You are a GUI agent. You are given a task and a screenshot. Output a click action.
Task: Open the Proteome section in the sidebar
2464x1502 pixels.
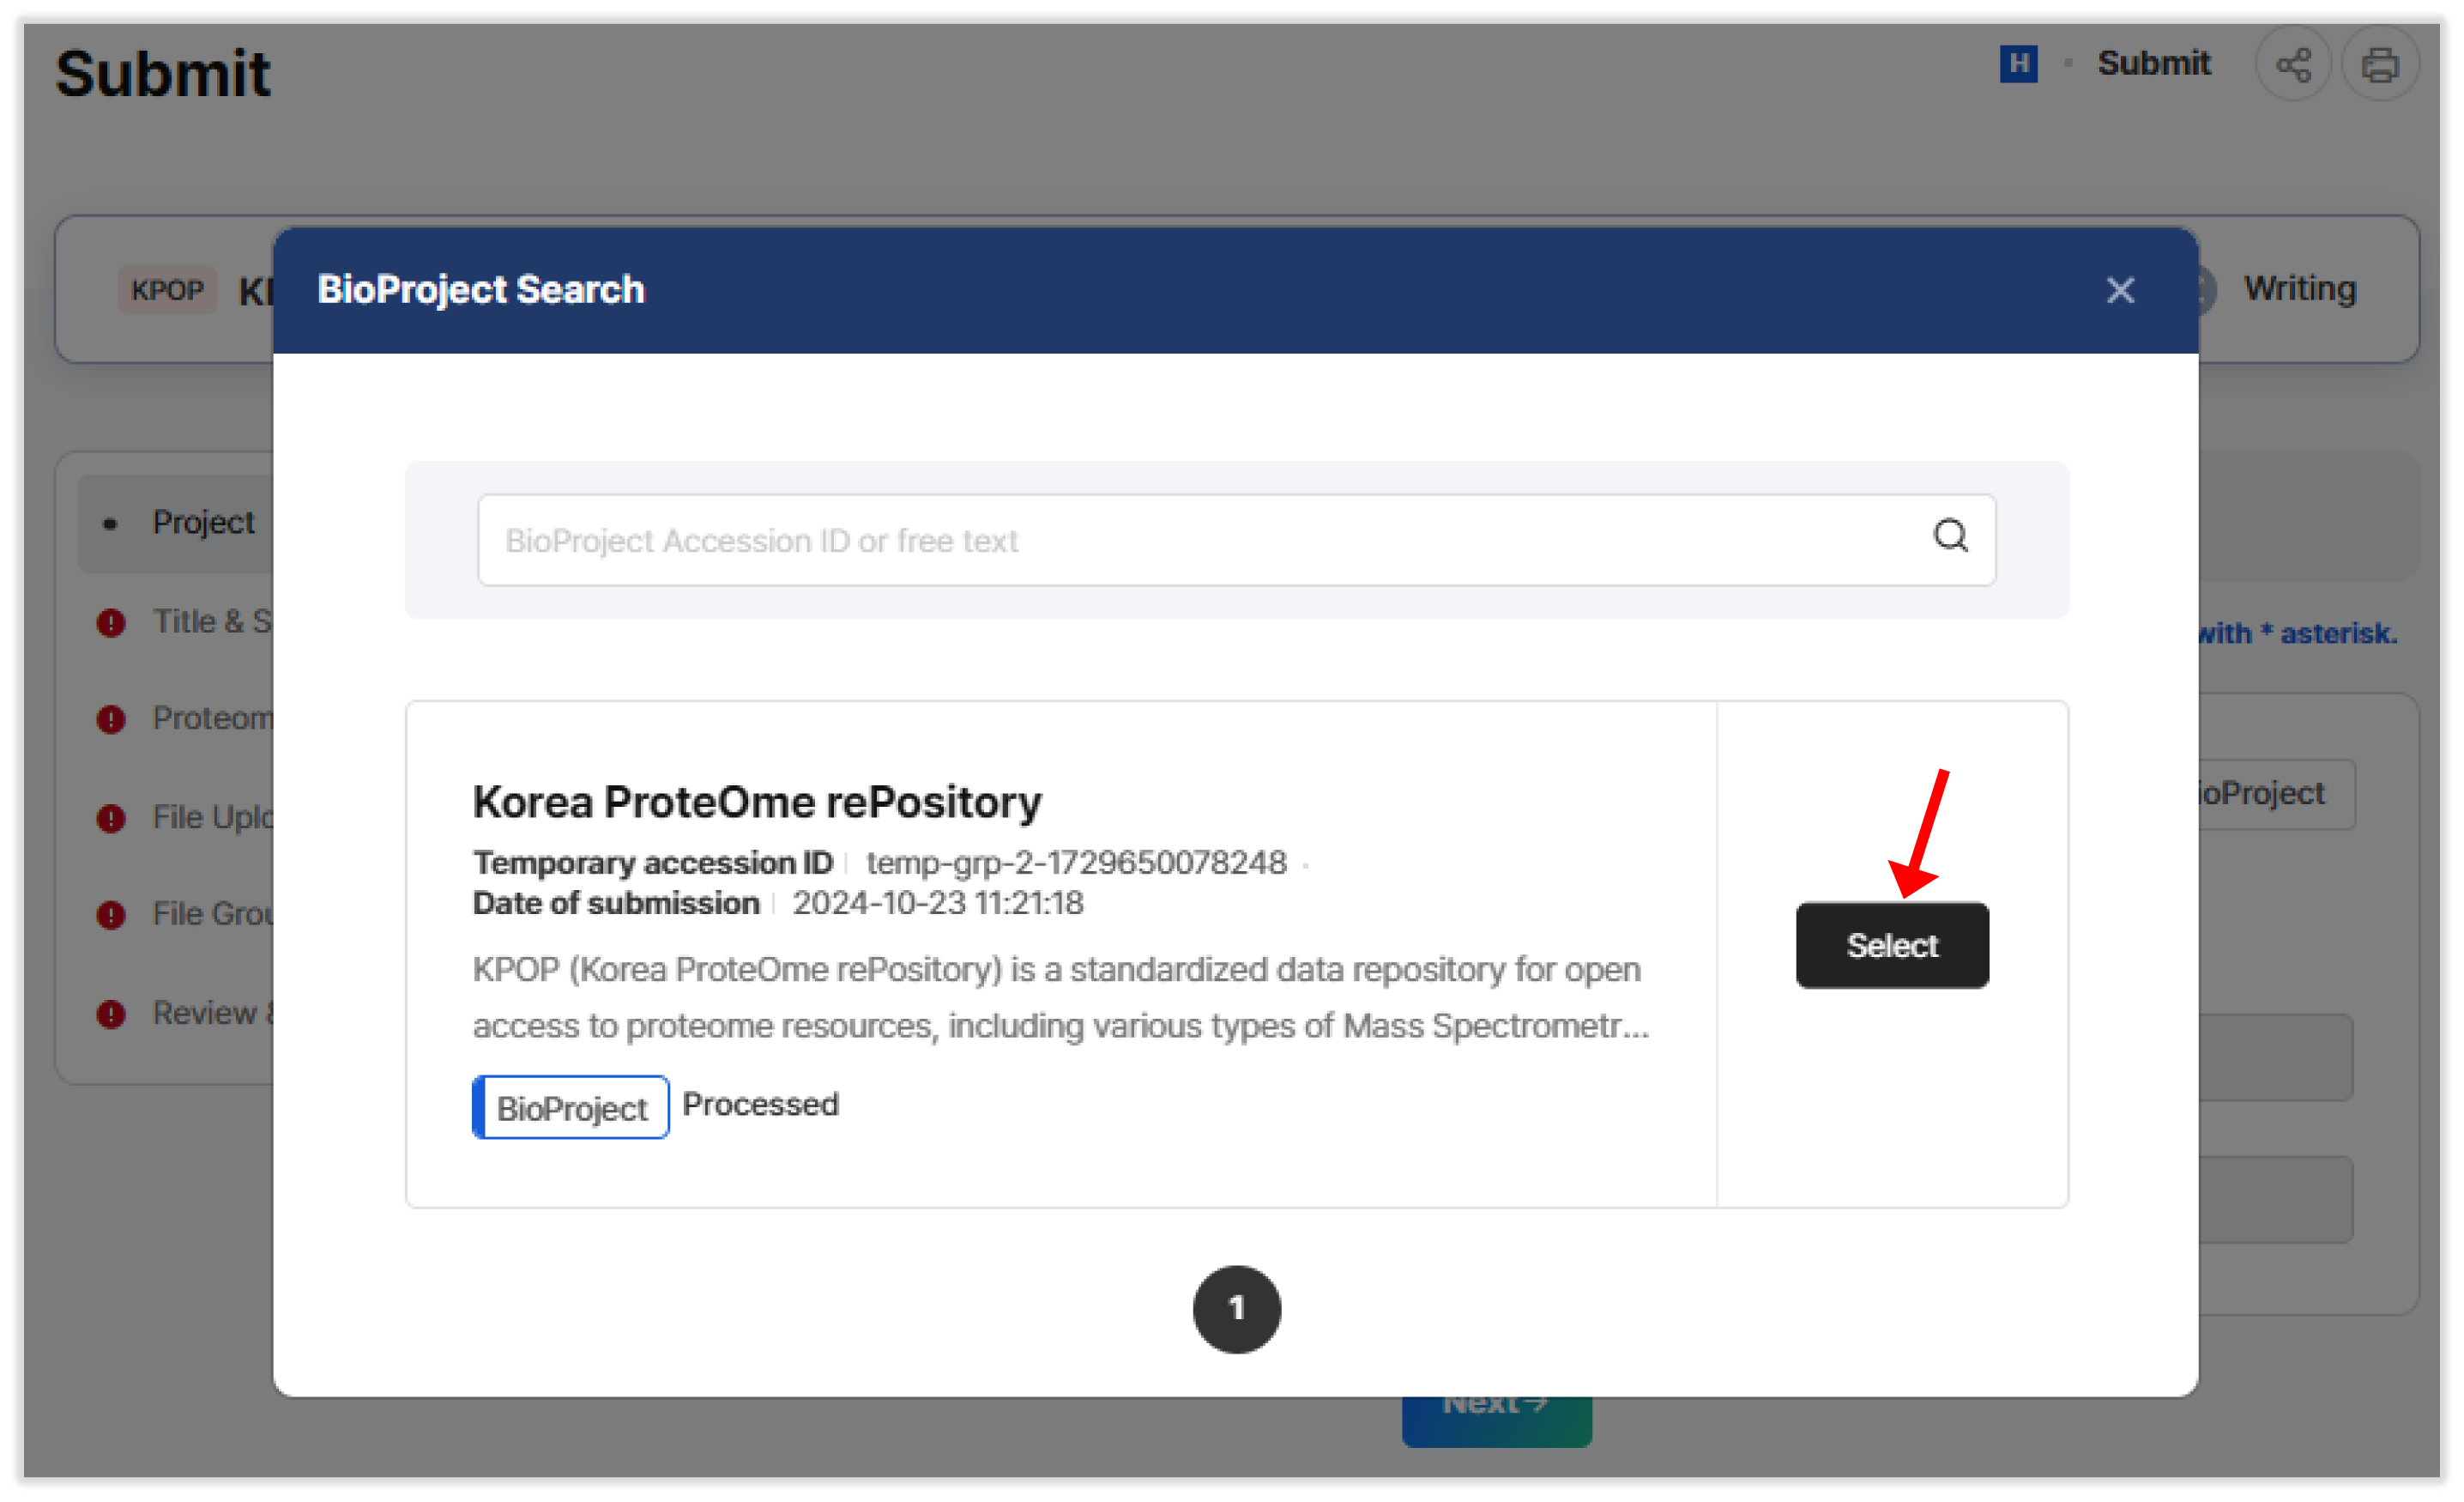click(215, 718)
